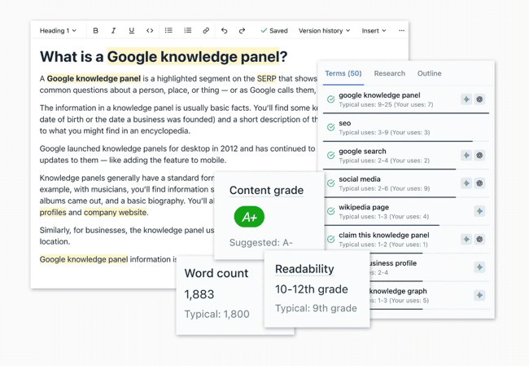This screenshot has width=529, height=366.
Task: Click the round icon for google search
Action: pyautogui.click(x=479, y=156)
